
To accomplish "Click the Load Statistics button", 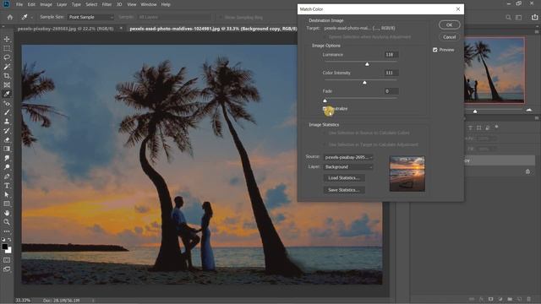I will pos(344,178).
